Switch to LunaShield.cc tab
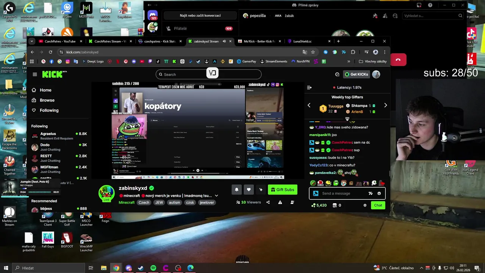This screenshot has width=485, height=273. click(309, 41)
